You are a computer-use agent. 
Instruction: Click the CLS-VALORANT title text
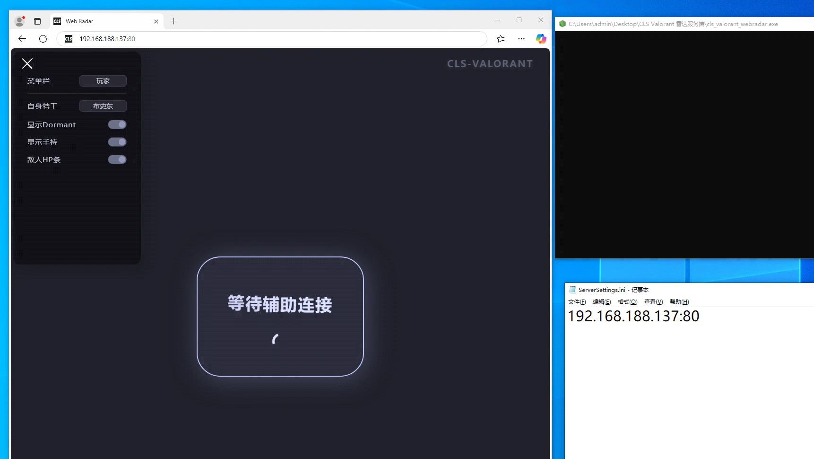pos(490,64)
